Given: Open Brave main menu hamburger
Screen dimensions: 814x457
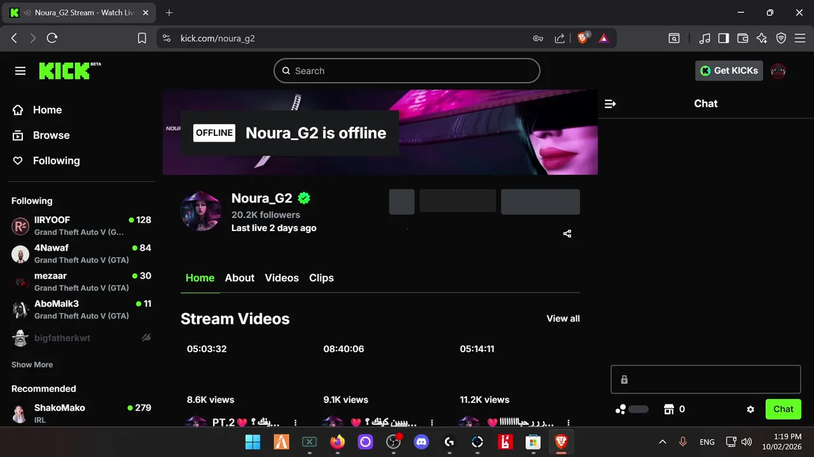Looking at the screenshot, I should [800, 38].
